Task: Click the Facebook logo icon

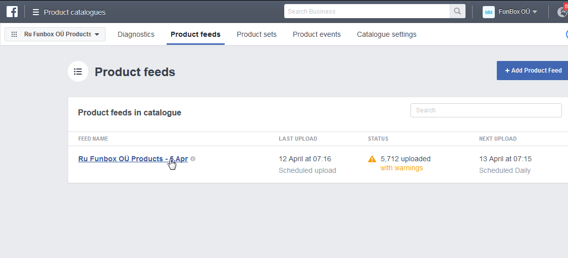Action: point(12,12)
